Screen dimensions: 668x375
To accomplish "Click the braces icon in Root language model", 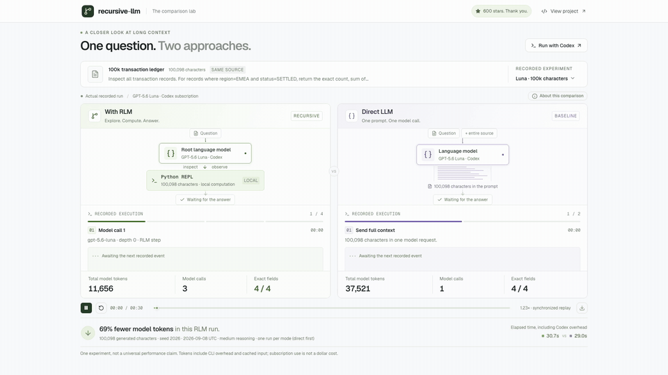I will click(x=170, y=153).
